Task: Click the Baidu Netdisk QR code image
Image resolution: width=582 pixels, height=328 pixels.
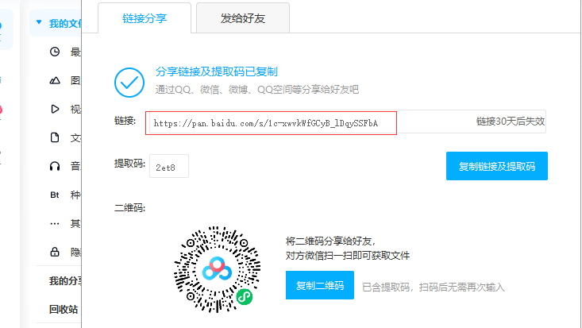Action: coord(217,269)
